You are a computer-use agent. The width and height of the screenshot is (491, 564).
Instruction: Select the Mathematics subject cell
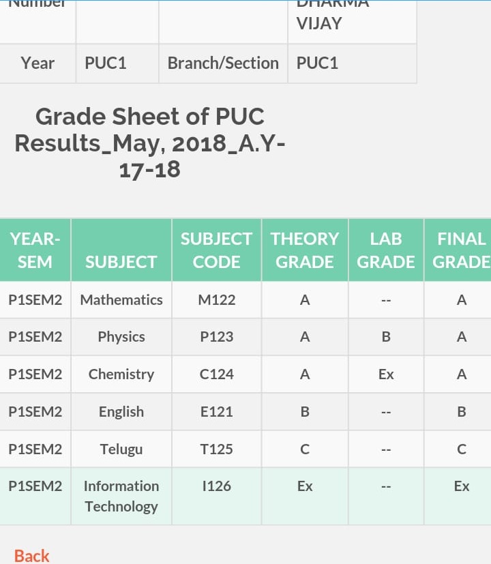[121, 299]
